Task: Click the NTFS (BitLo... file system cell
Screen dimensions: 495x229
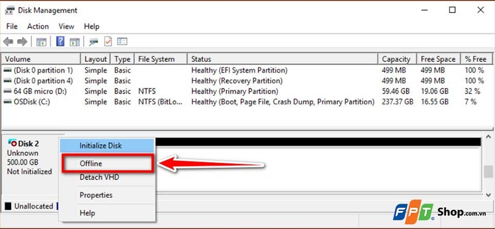Action: point(160,102)
